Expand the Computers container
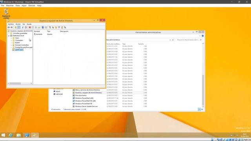The image size is (251, 141). [11, 40]
